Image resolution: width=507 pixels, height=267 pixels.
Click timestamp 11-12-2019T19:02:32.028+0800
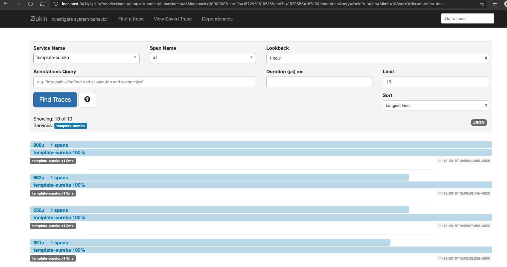(x=464, y=258)
